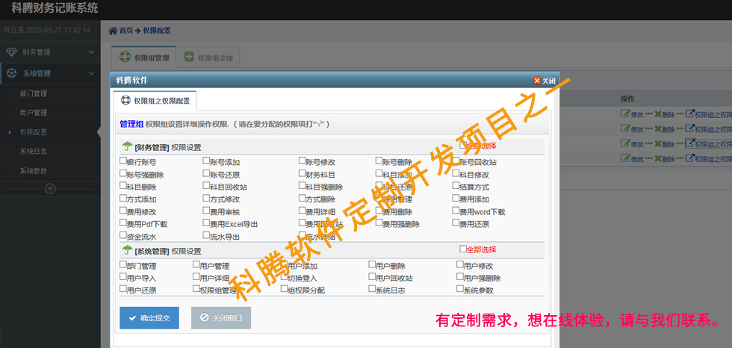Click the 关闭窗口 button
The height and width of the screenshot is (348, 732).
point(221,318)
